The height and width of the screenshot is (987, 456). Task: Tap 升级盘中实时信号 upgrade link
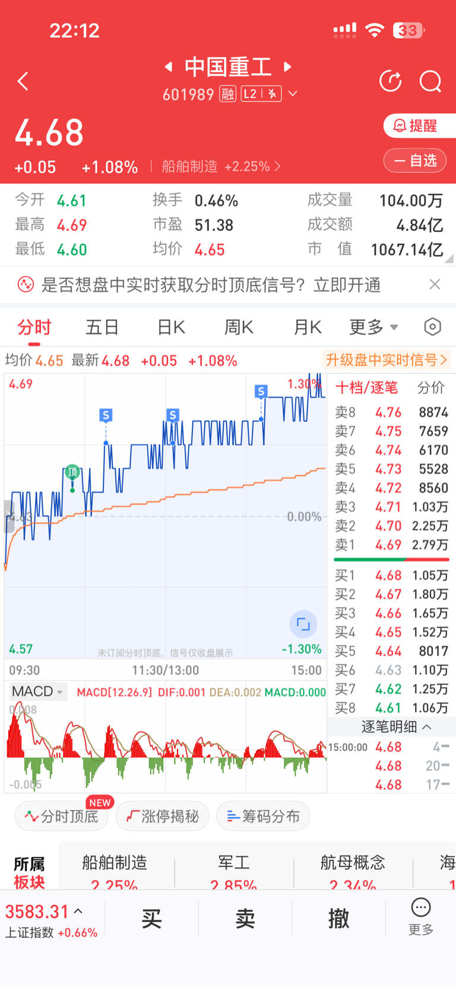tap(386, 360)
